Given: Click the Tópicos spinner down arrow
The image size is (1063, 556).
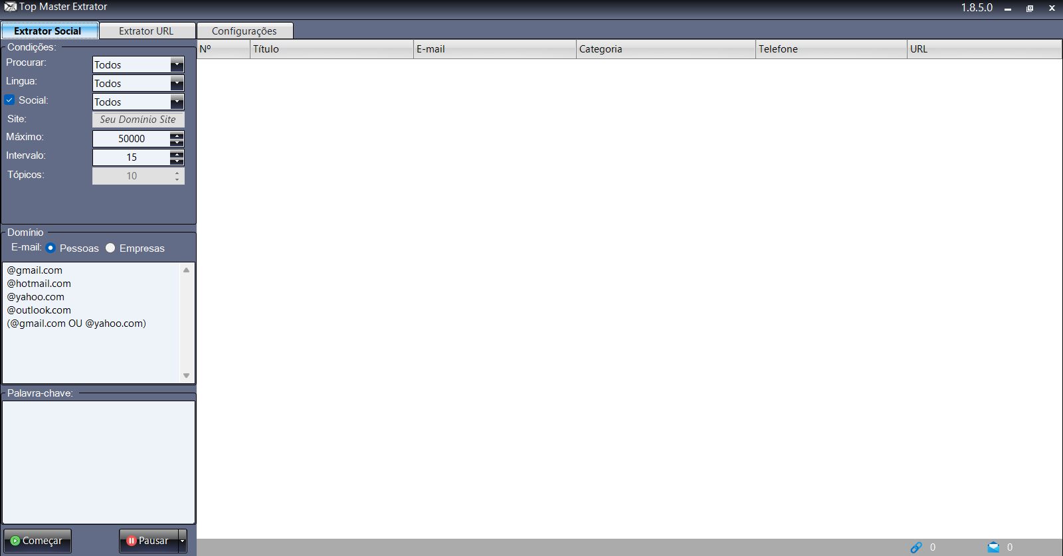Looking at the screenshot, I should 177,179.
